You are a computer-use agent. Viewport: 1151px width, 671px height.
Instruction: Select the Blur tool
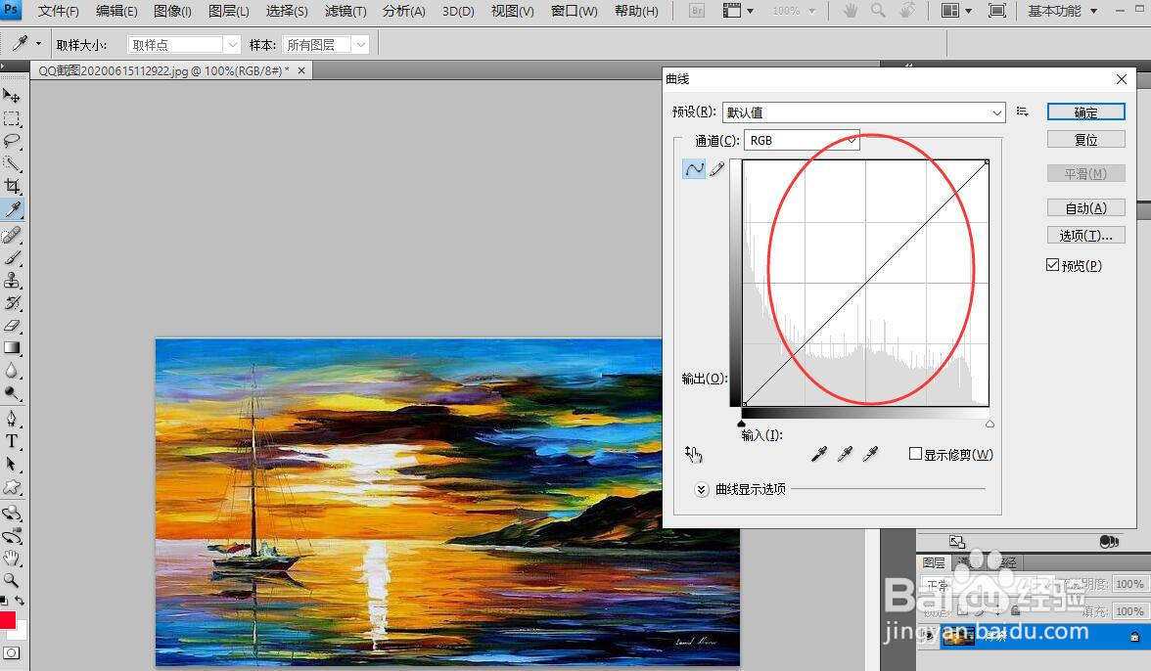coord(12,371)
